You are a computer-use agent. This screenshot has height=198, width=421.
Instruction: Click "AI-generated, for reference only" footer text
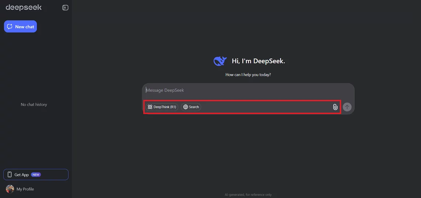click(248, 195)
